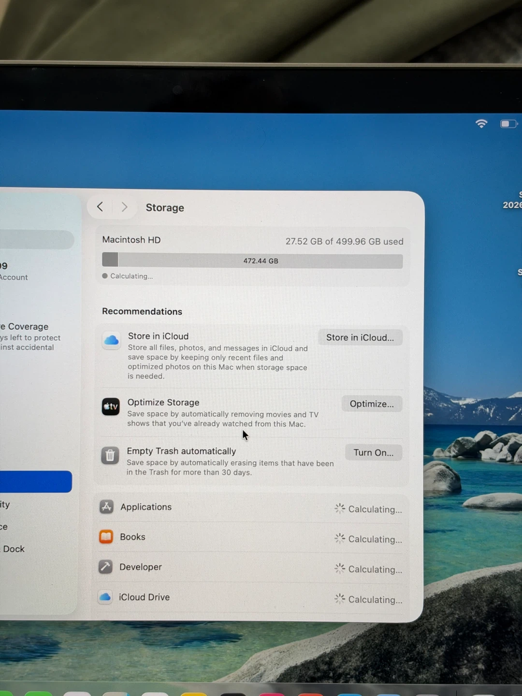Click the Calculating... status for Applications
Image resolution: width=522 pixels, height=696 pixels.
click(x=369, y=509)
